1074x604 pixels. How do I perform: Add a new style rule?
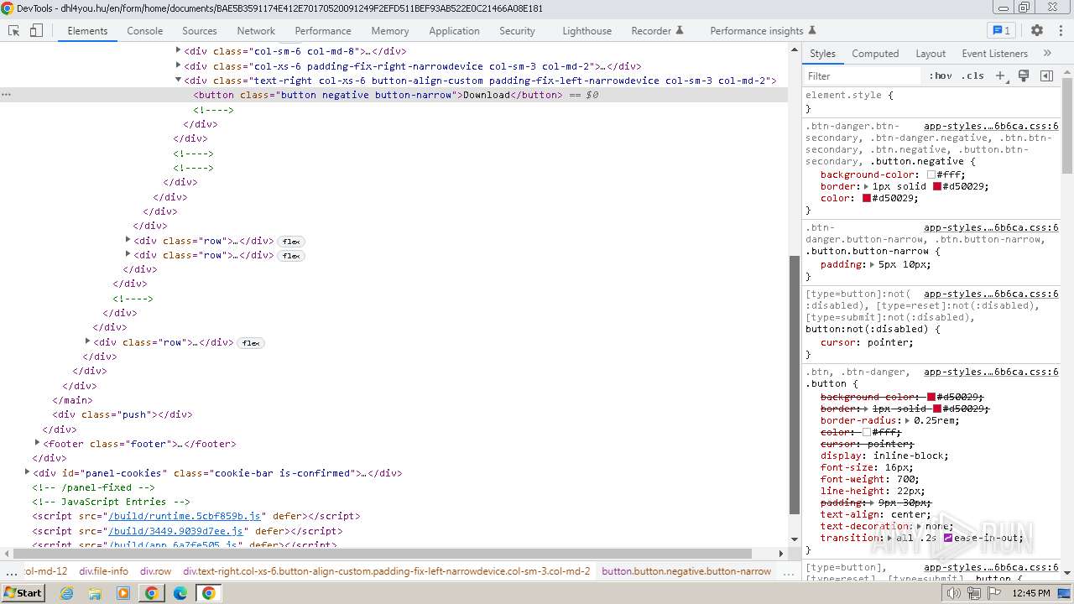(x=1000, y=75)
